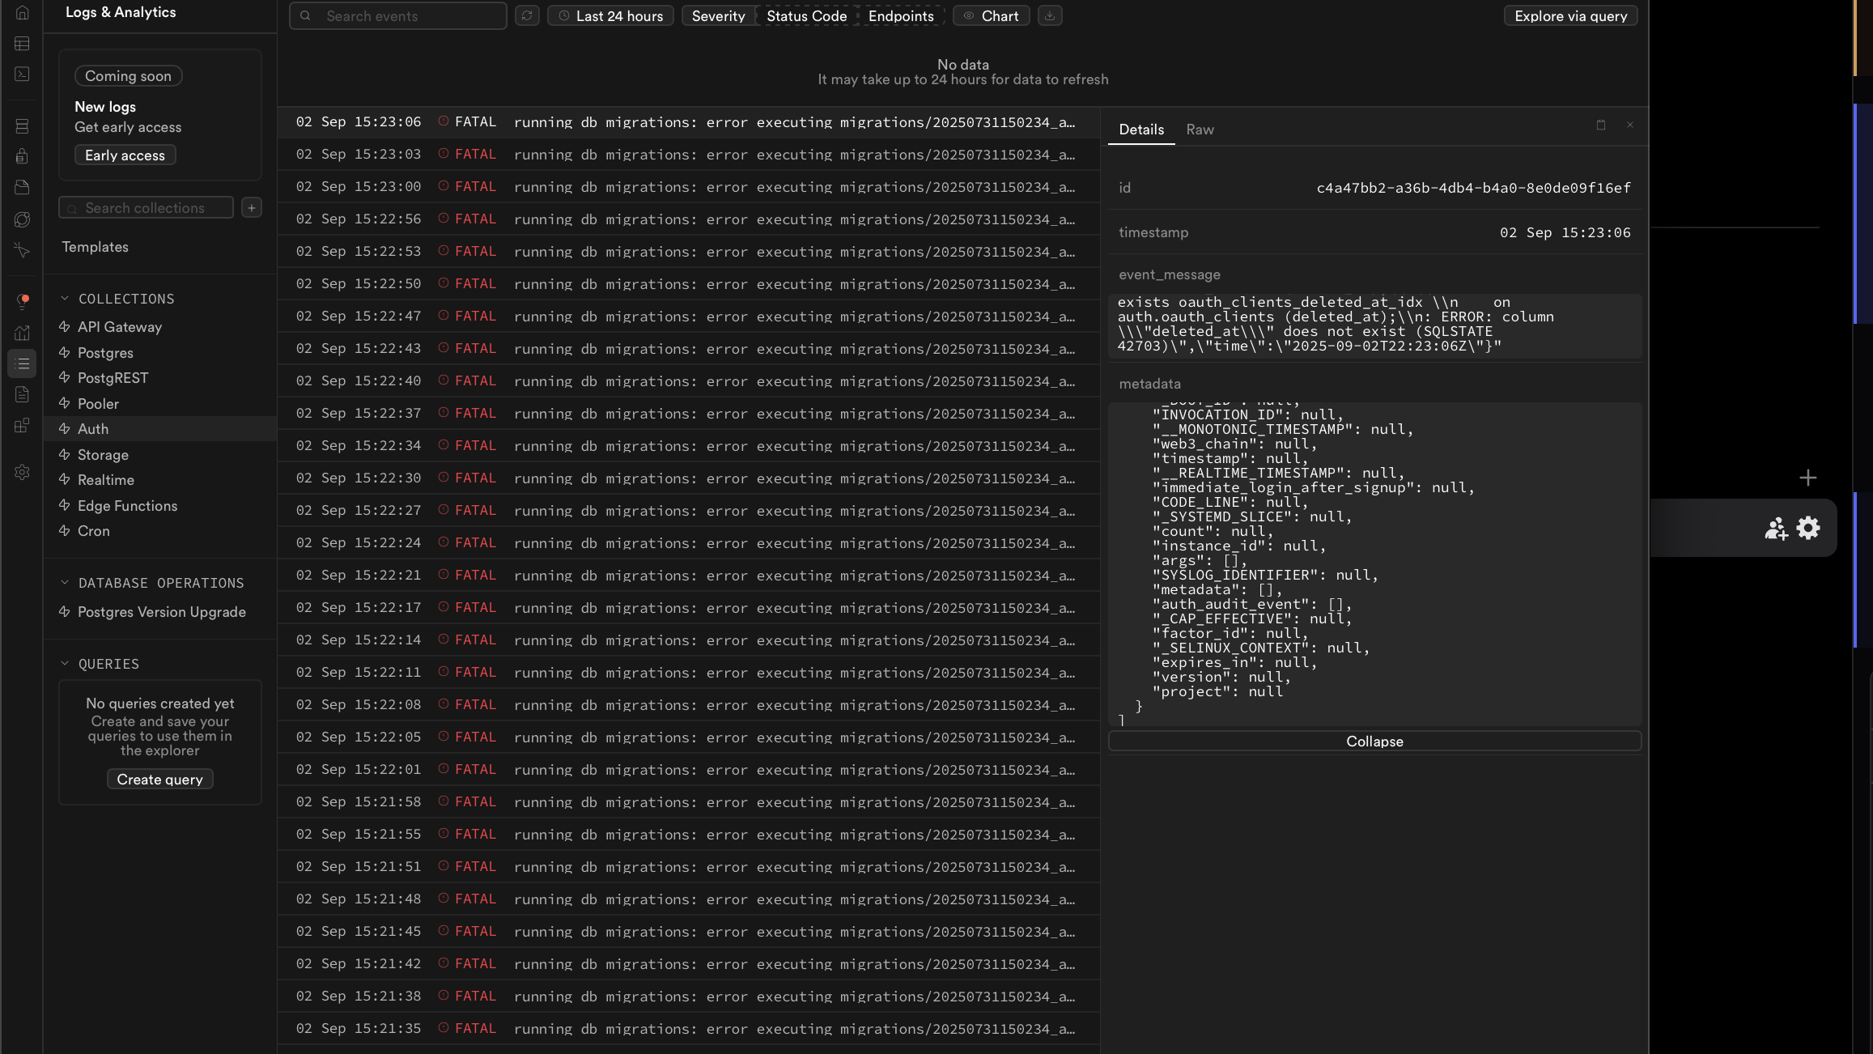Click the Create query button
This screenshot has width=1873, height=1054.
pos(159,780)
